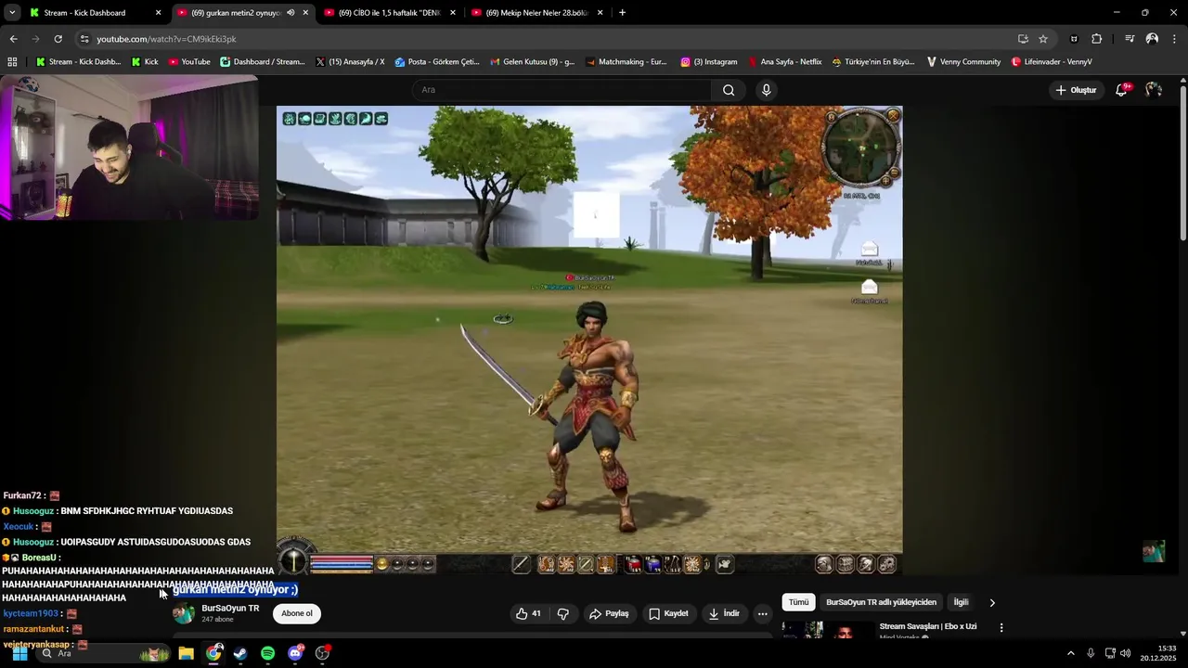Image resolution: width=1188 pixels, height=668 pixels.
Task: Open Windows Start menu
Action: coord(19,653)
